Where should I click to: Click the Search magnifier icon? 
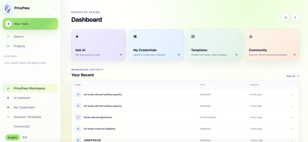(8, 37)
